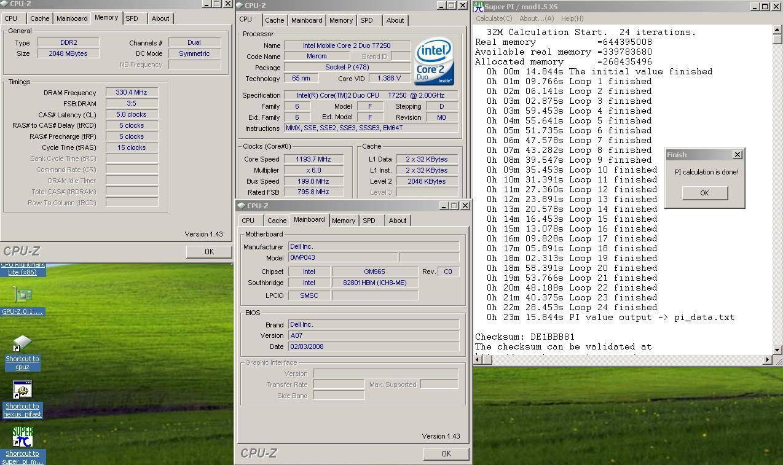Click the Super PI vertical scrollbar up arrow

[x=777, y=30]
